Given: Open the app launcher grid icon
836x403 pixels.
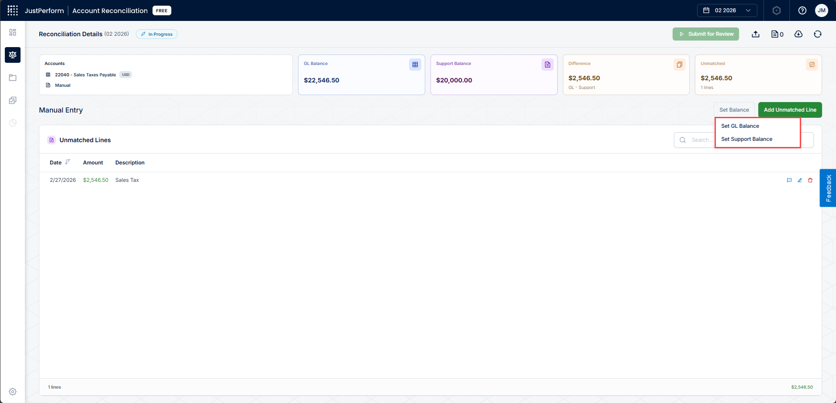Looking at the screenshot, I should [x=13, y=10].
